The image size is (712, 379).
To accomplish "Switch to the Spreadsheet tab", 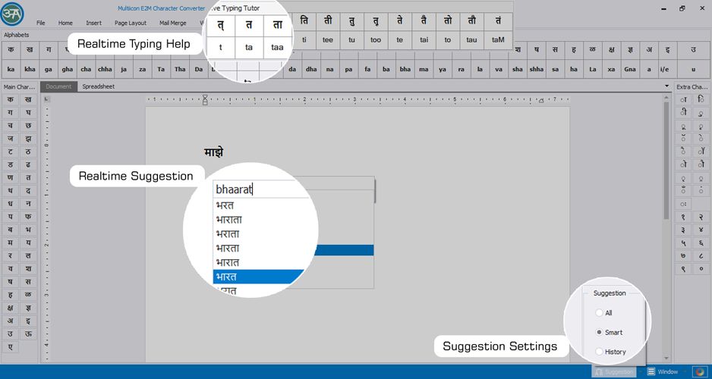I will click(x=98, y=86).
